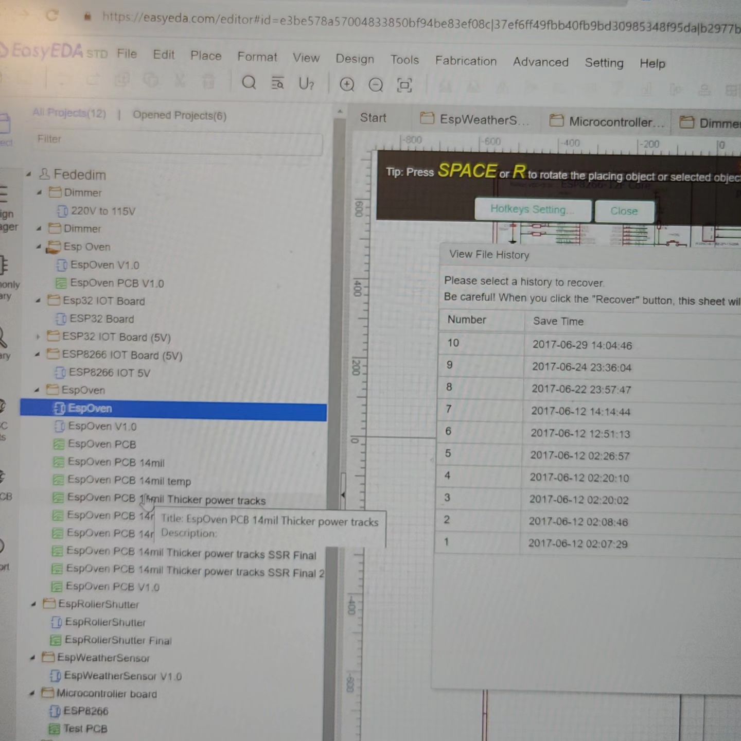
Task: Show Opened Projects(6) list
Action: click(x=179, y=115)
